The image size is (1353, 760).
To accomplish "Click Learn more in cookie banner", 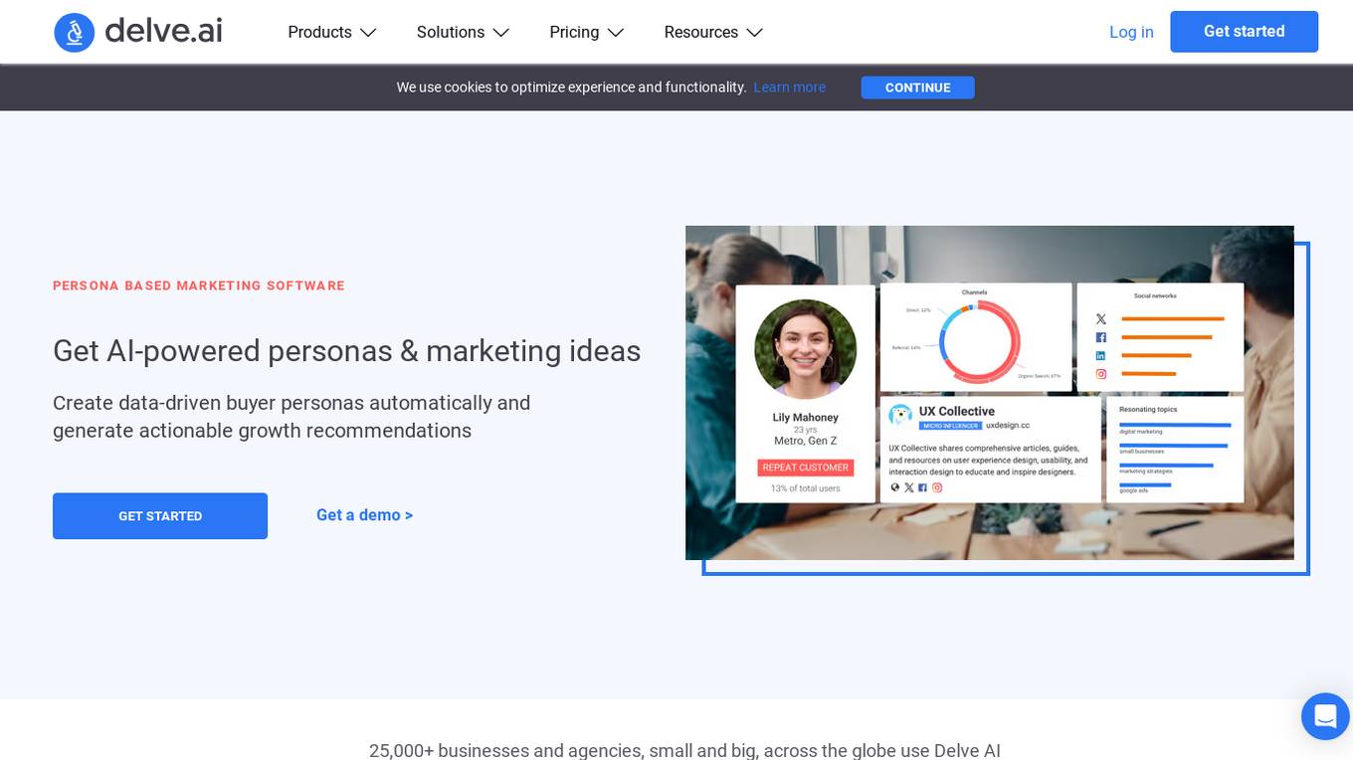I will (x=789, y=88).
